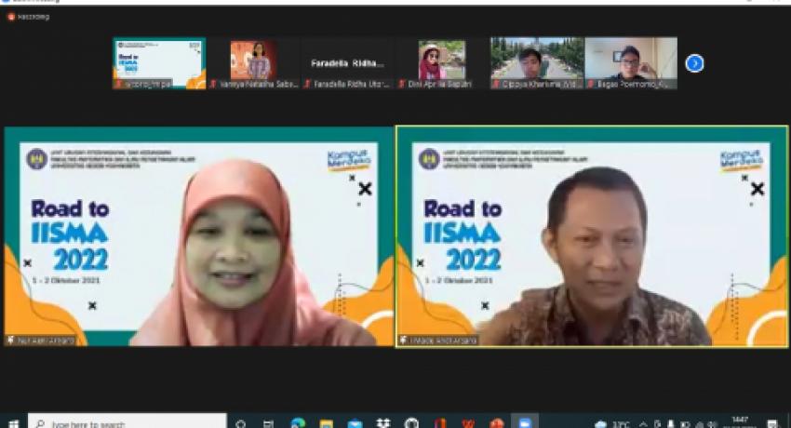Click muted mic icon on Bagas's tile

point(590,84)
